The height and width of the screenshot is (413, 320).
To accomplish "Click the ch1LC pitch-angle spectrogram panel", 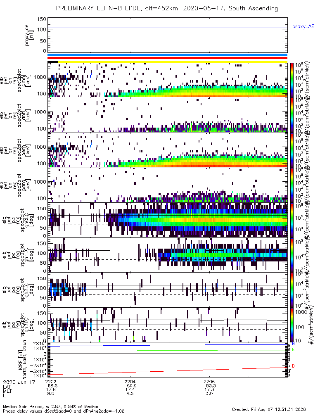I will (168, 255).
